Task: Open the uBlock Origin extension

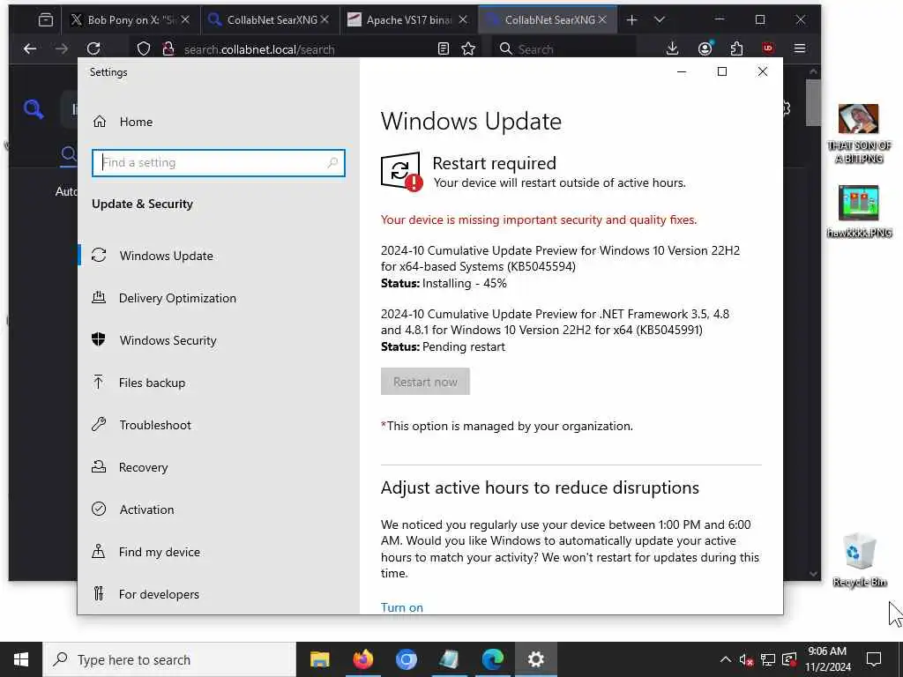Action: pyautogui.click(x=768, y=49)
